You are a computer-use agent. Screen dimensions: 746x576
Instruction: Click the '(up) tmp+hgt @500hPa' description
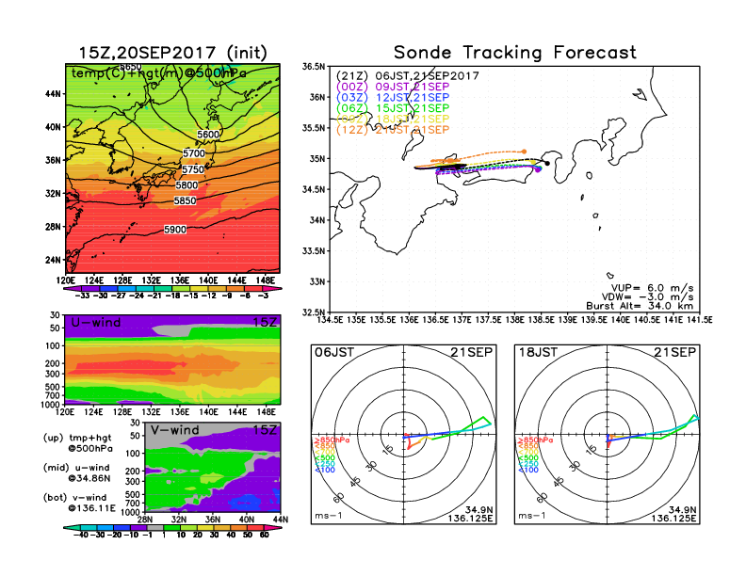(x=77, y=442)
